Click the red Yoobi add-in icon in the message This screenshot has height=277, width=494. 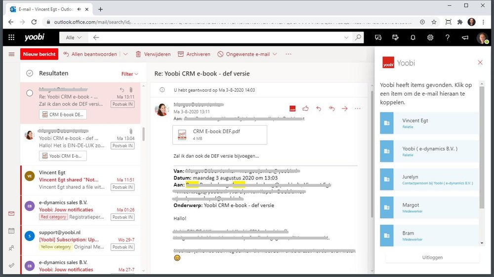pyautogui.click(x=292, y=108)
